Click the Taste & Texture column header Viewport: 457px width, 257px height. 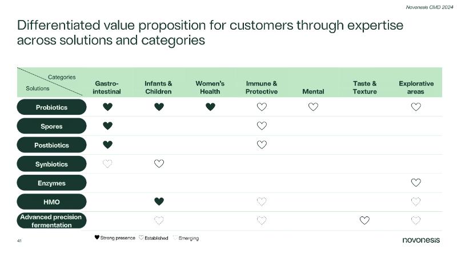[364, 87]
